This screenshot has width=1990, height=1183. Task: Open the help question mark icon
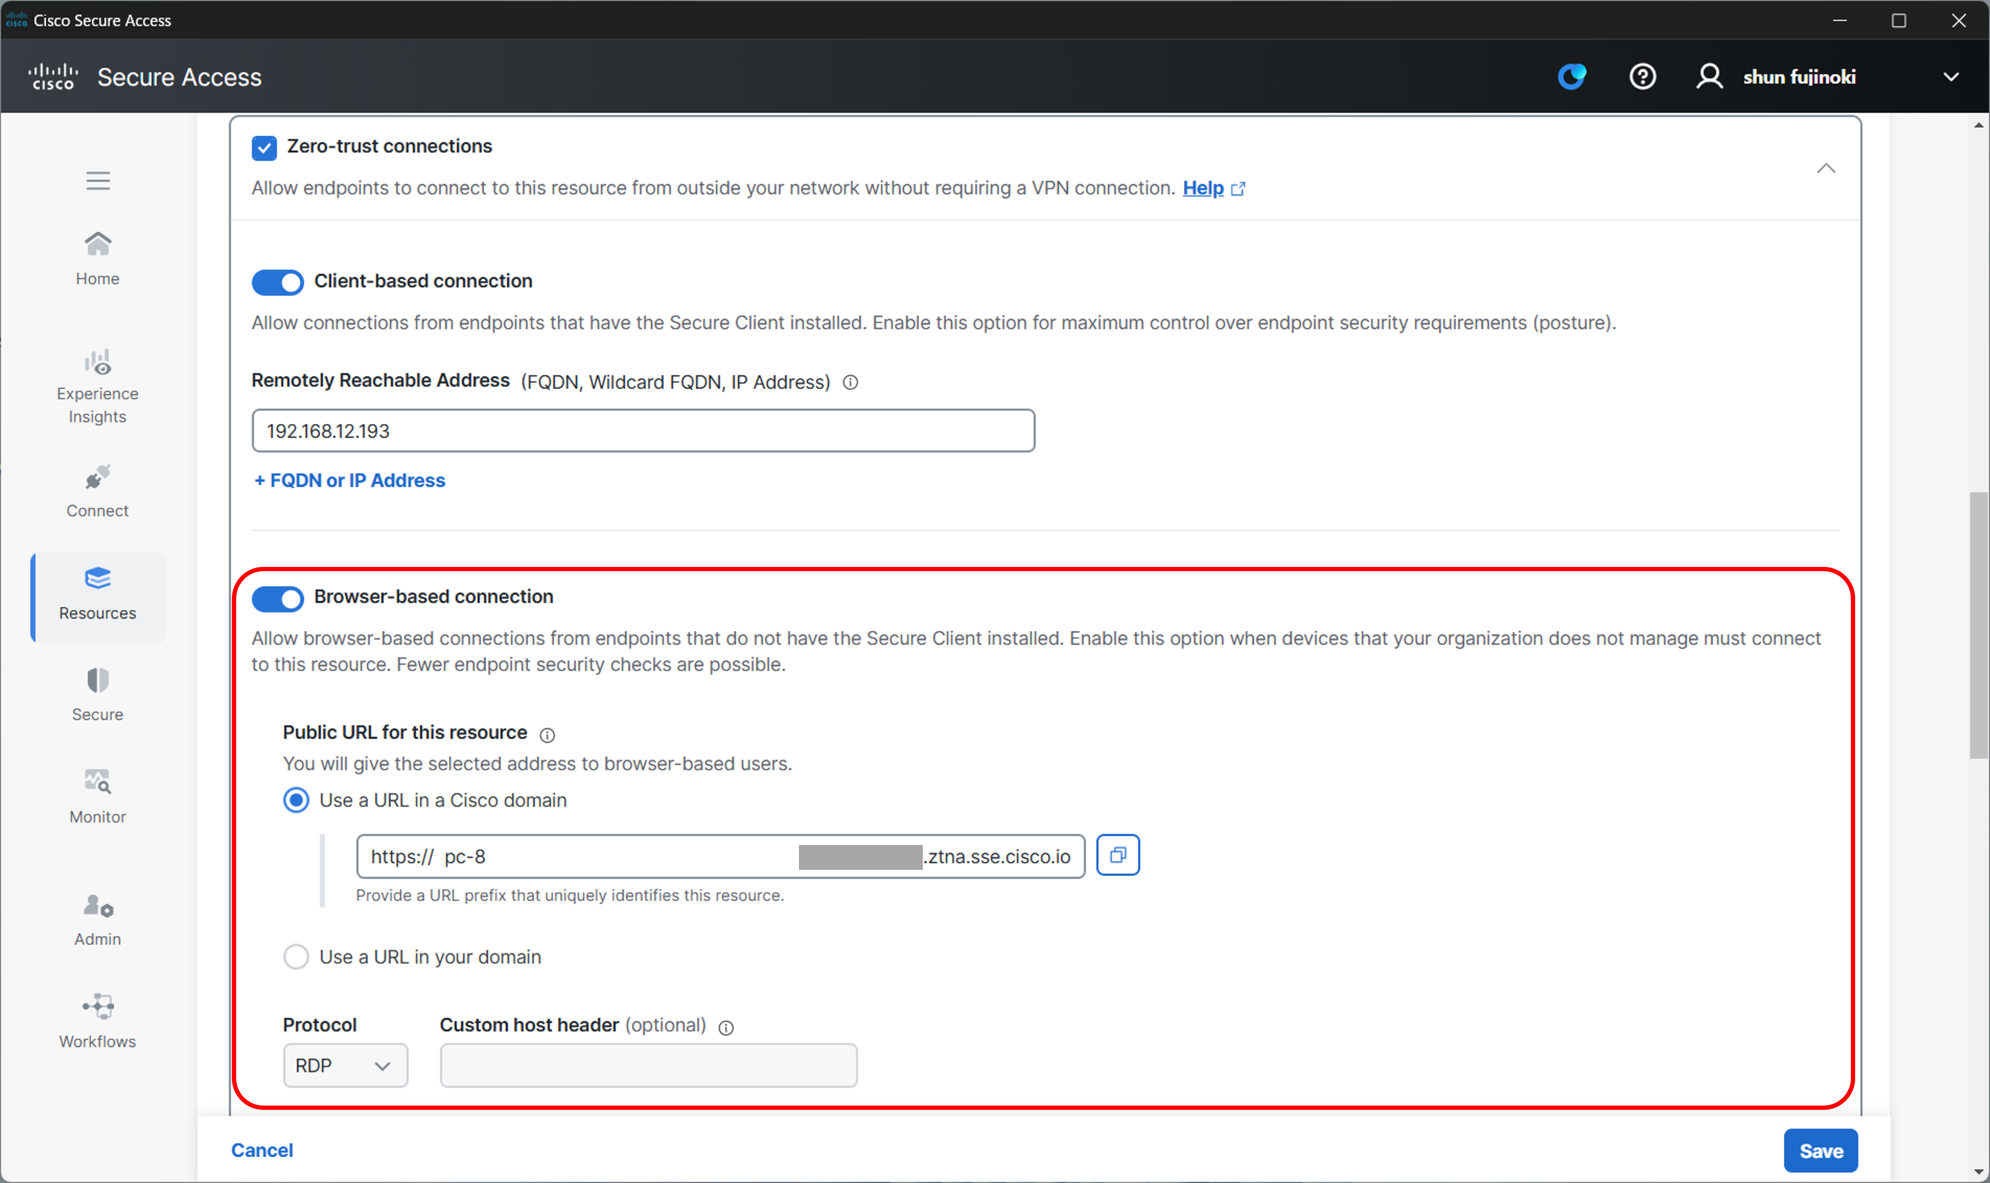pyautogui.click(x=1641, y=76)
